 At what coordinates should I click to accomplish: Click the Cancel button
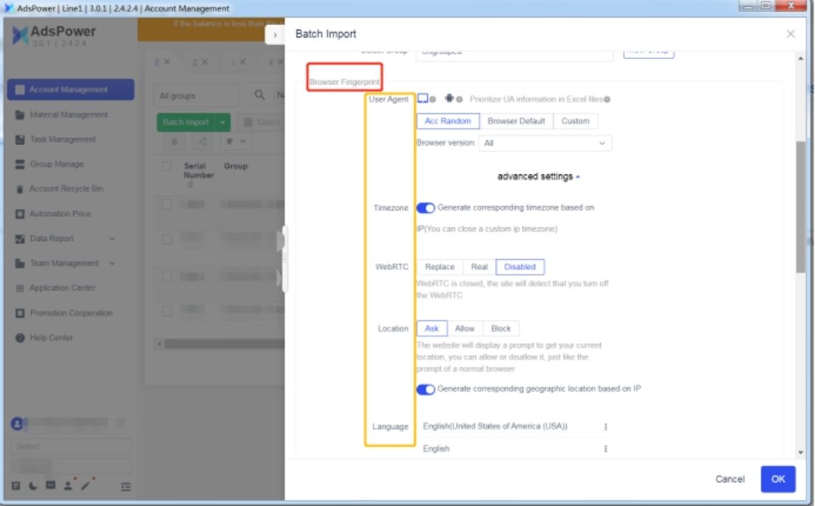[x=729, y=479]
